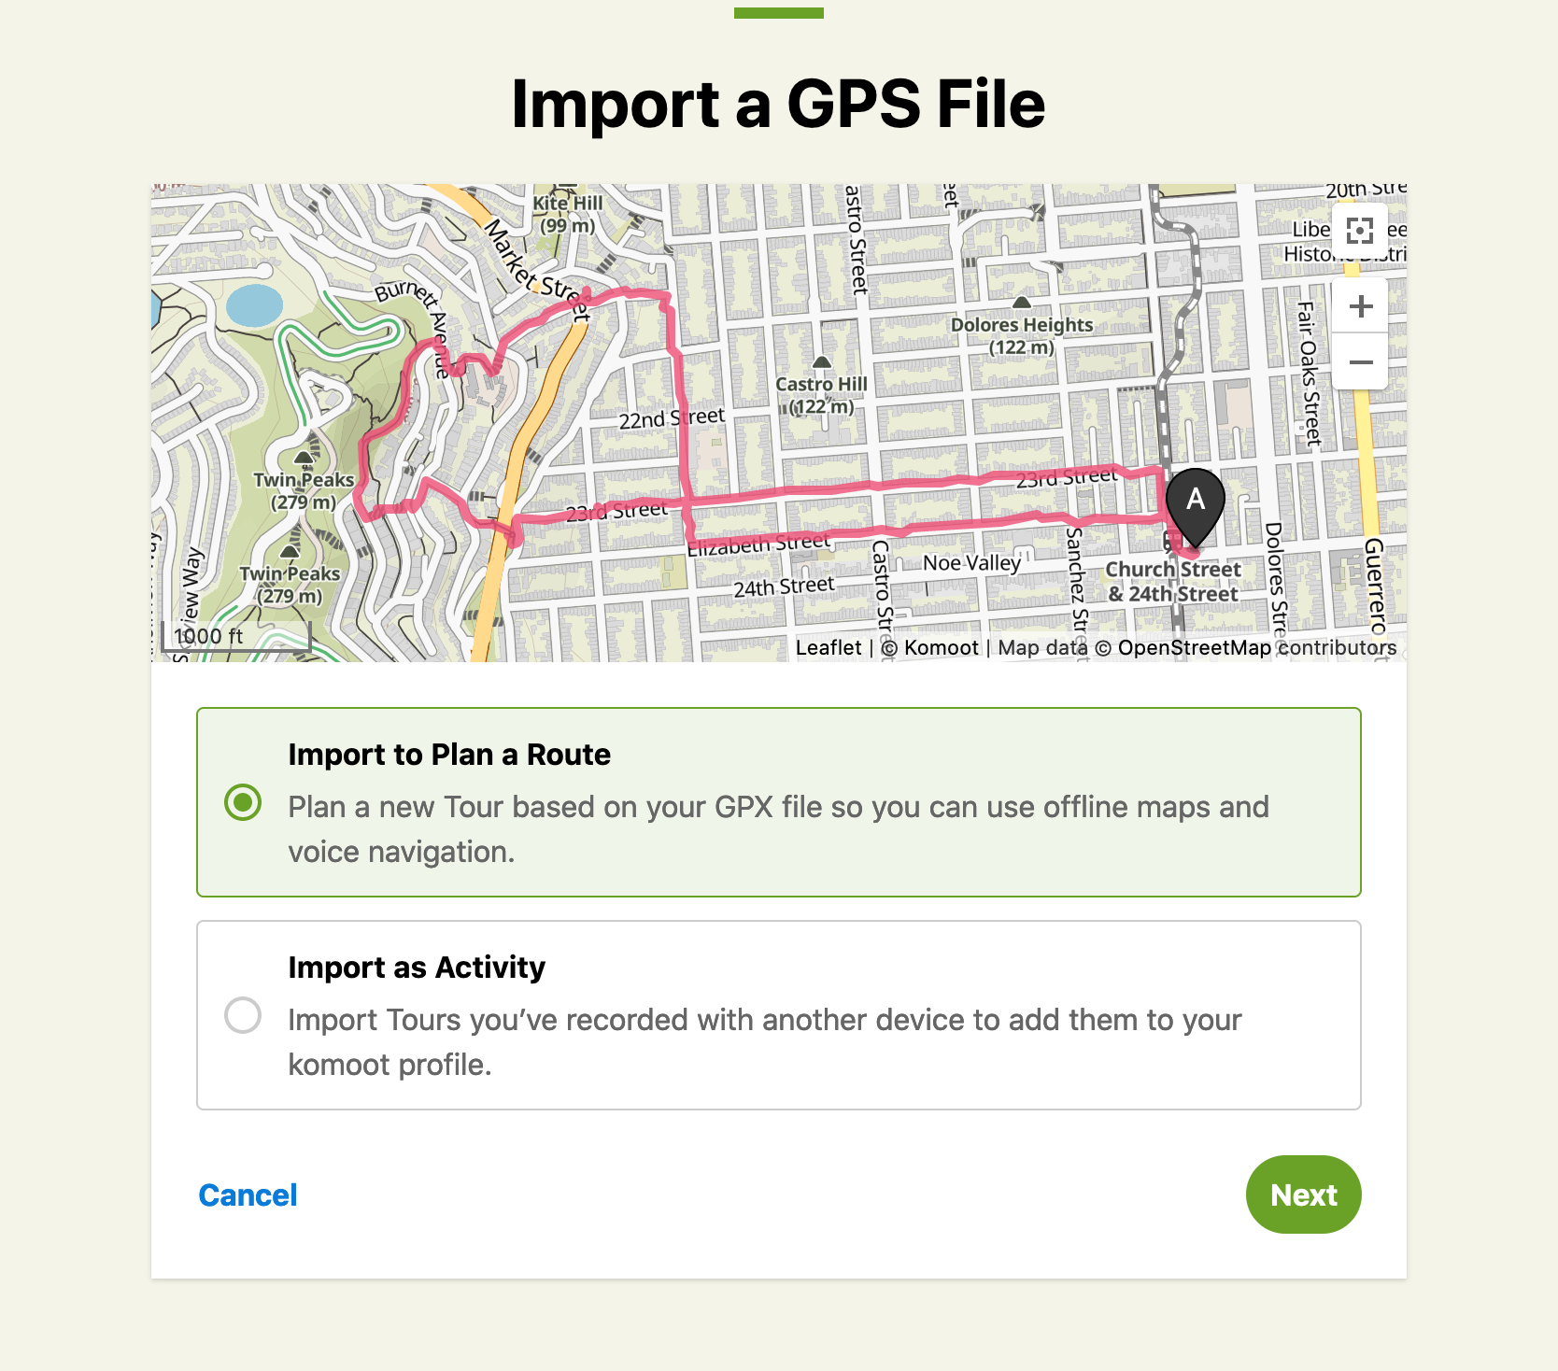
Task: Click the blue reservoir on the map
Action: 254,305
